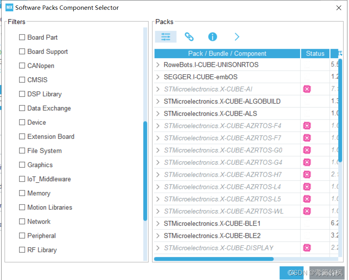Tick the IoT_Middleware filter

(x=22, y=179)
